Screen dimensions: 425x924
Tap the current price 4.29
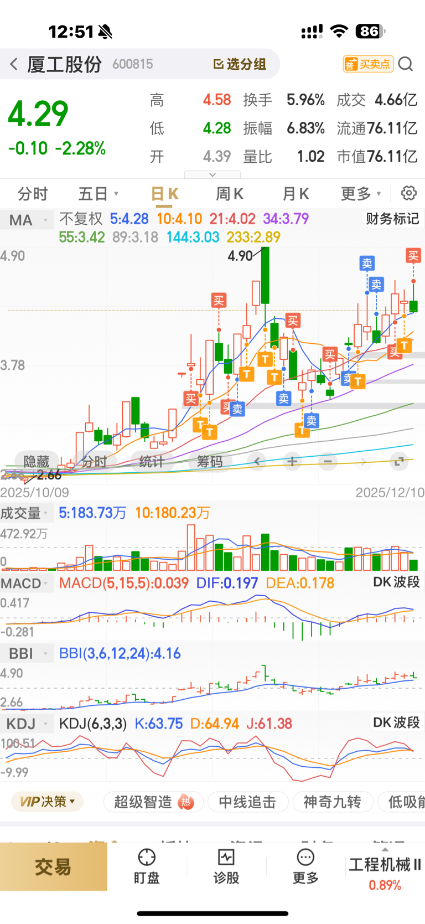(38, 113)
